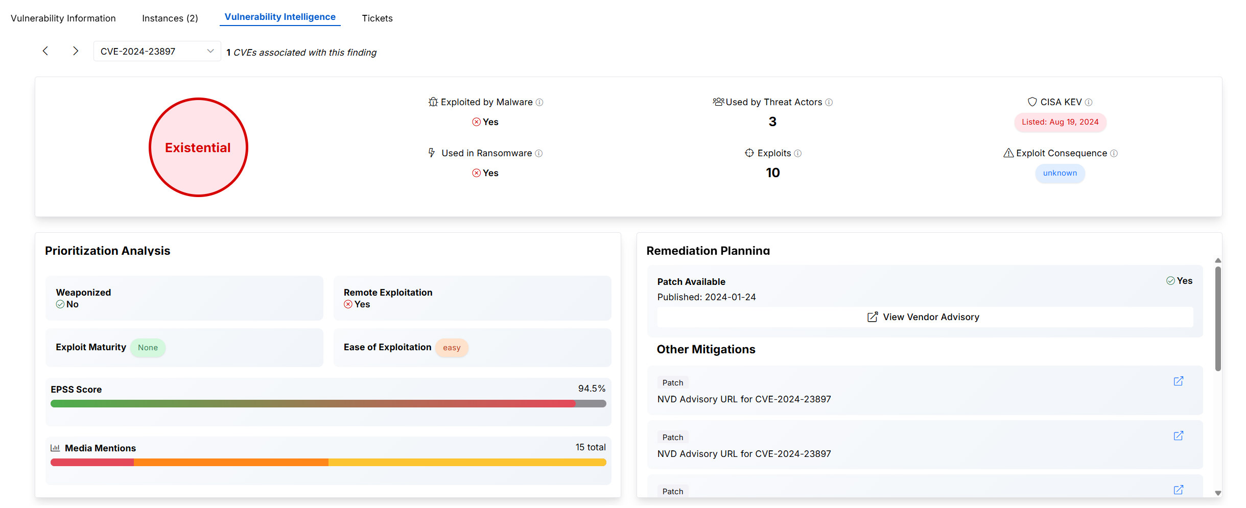Click the Exploits crosshair icon
Screen dimensions: 1246x508
click(x=749, y=153)
